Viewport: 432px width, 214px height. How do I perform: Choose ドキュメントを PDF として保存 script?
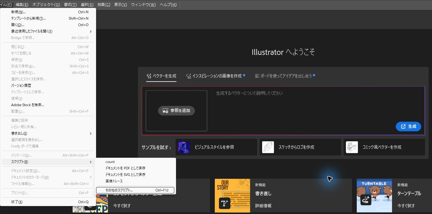coord(136,168)
